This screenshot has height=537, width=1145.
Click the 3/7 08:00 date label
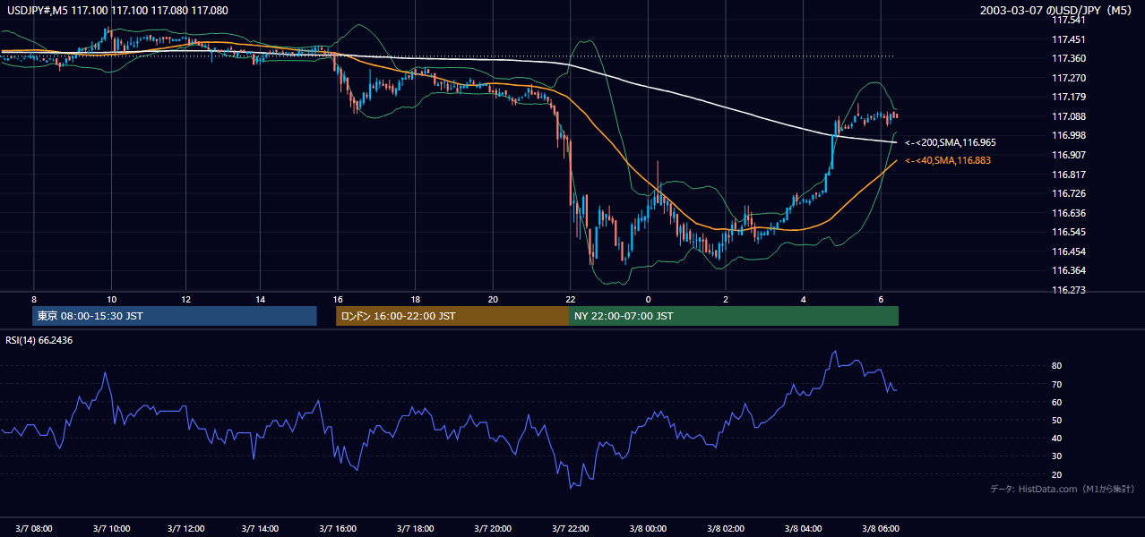click(x=34, y=529)
